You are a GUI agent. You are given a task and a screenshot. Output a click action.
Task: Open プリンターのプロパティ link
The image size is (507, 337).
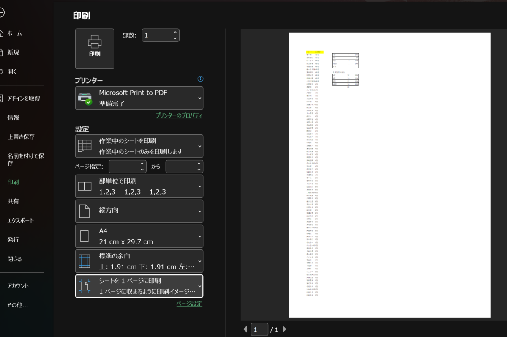(x=179, y=115)
